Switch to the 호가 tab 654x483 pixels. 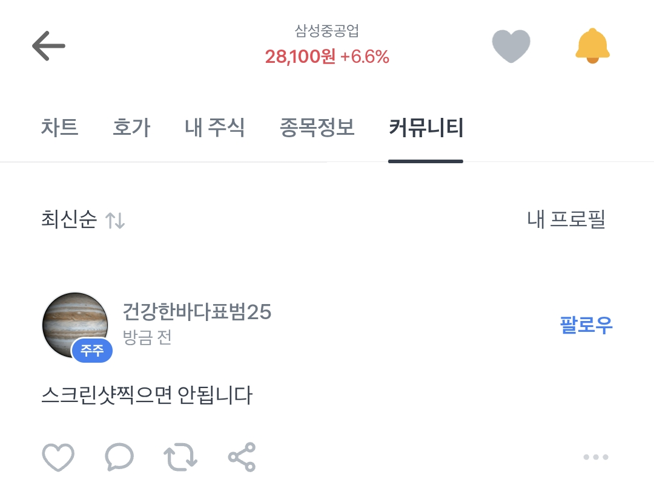point(131,128)
